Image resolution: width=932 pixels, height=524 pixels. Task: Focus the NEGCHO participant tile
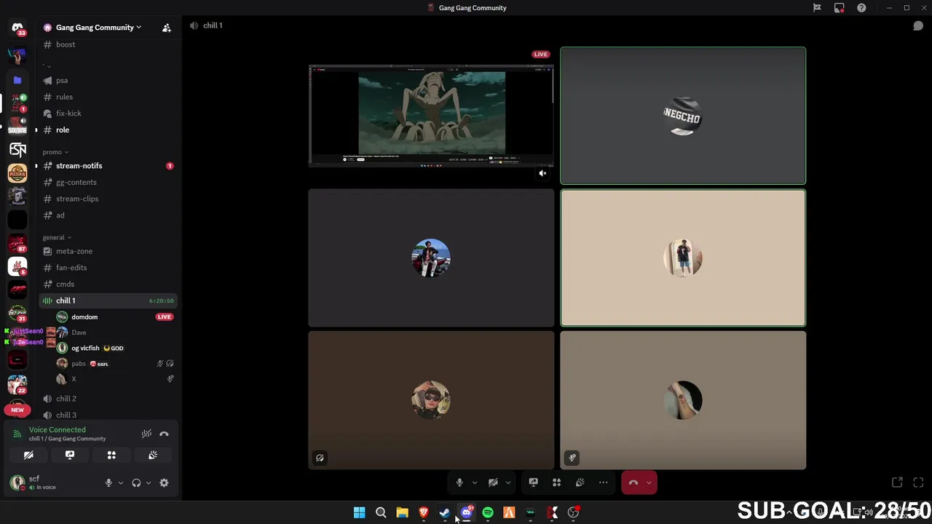point(683,116)
